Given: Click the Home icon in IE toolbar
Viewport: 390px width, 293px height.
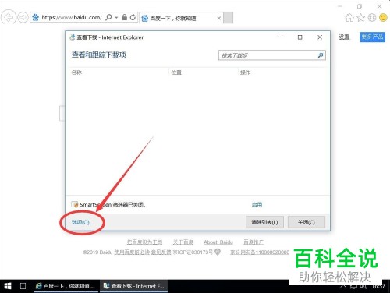Looking at the screenshot, I should tap(349, 18).
